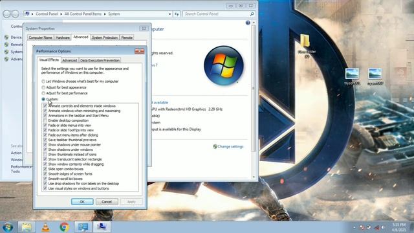Toggle Show shadows under mouse pointer
414x233 pixels.
45,145
